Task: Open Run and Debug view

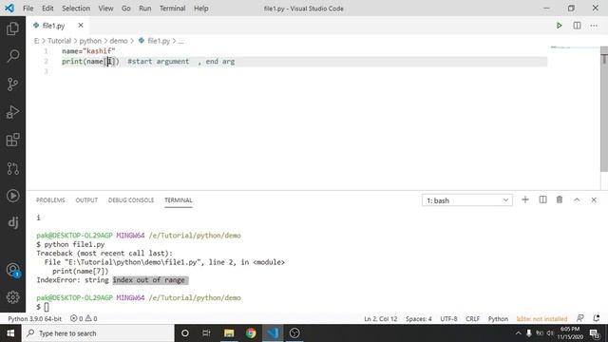Action: coord(12,112)
